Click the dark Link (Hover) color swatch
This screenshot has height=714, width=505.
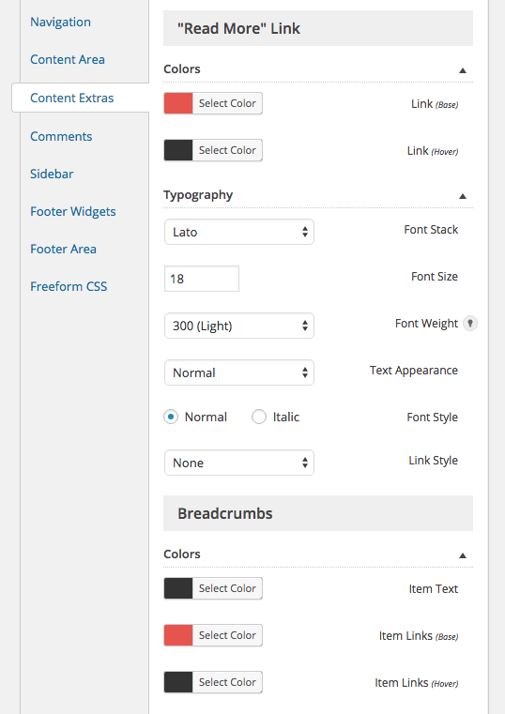pyautogui.click(x=178, y=150)
